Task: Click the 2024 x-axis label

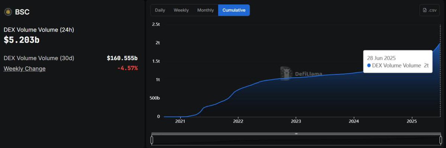Action: 354,121
